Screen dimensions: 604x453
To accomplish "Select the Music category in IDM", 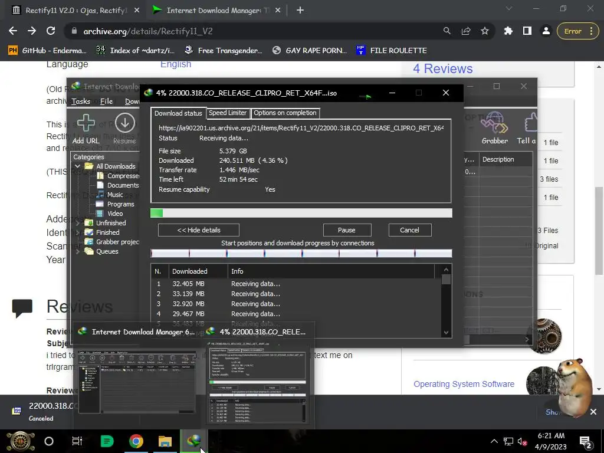I will click(x=110, y=195).
